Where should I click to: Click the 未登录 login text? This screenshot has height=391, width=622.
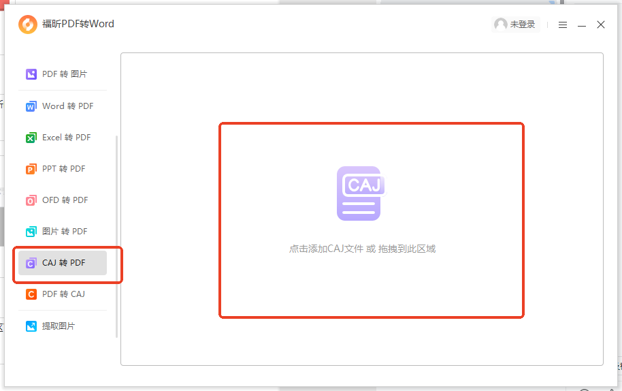click(x=523, y=25)
